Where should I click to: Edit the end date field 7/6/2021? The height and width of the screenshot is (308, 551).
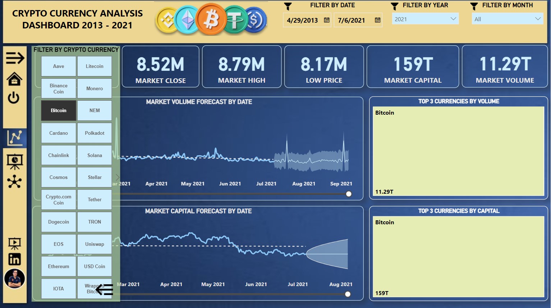(x=358, y=20)
